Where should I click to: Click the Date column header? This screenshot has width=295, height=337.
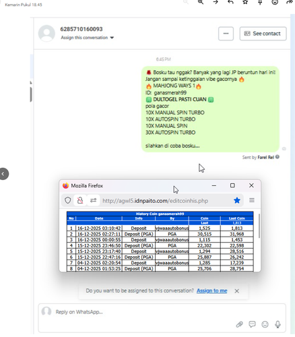[99, 218]
